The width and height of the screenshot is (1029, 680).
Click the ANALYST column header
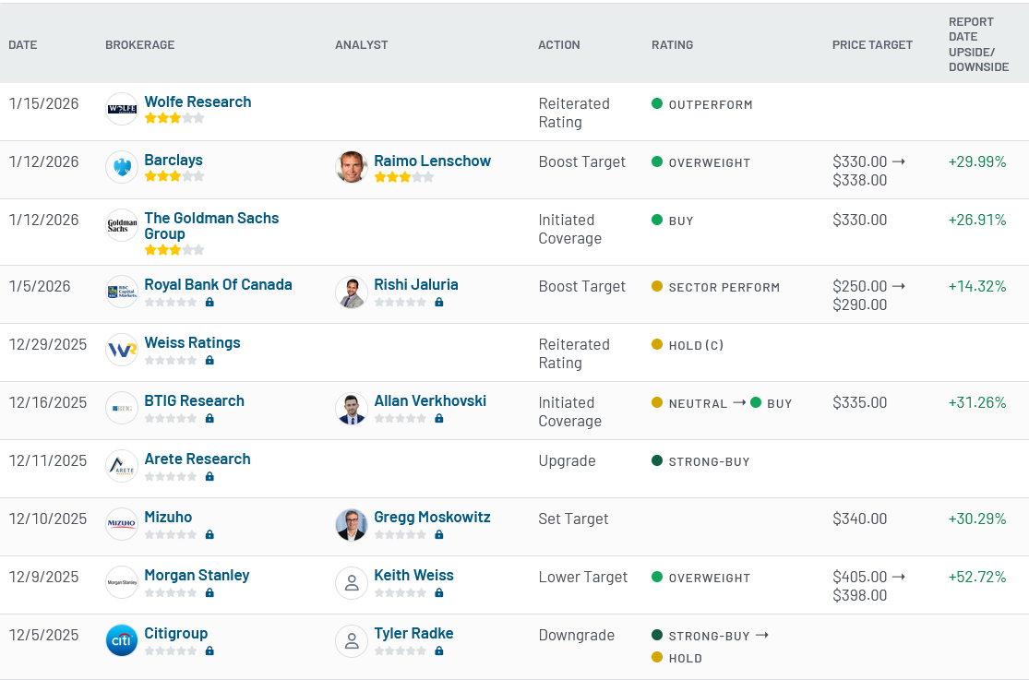click(x=362, y=44)
